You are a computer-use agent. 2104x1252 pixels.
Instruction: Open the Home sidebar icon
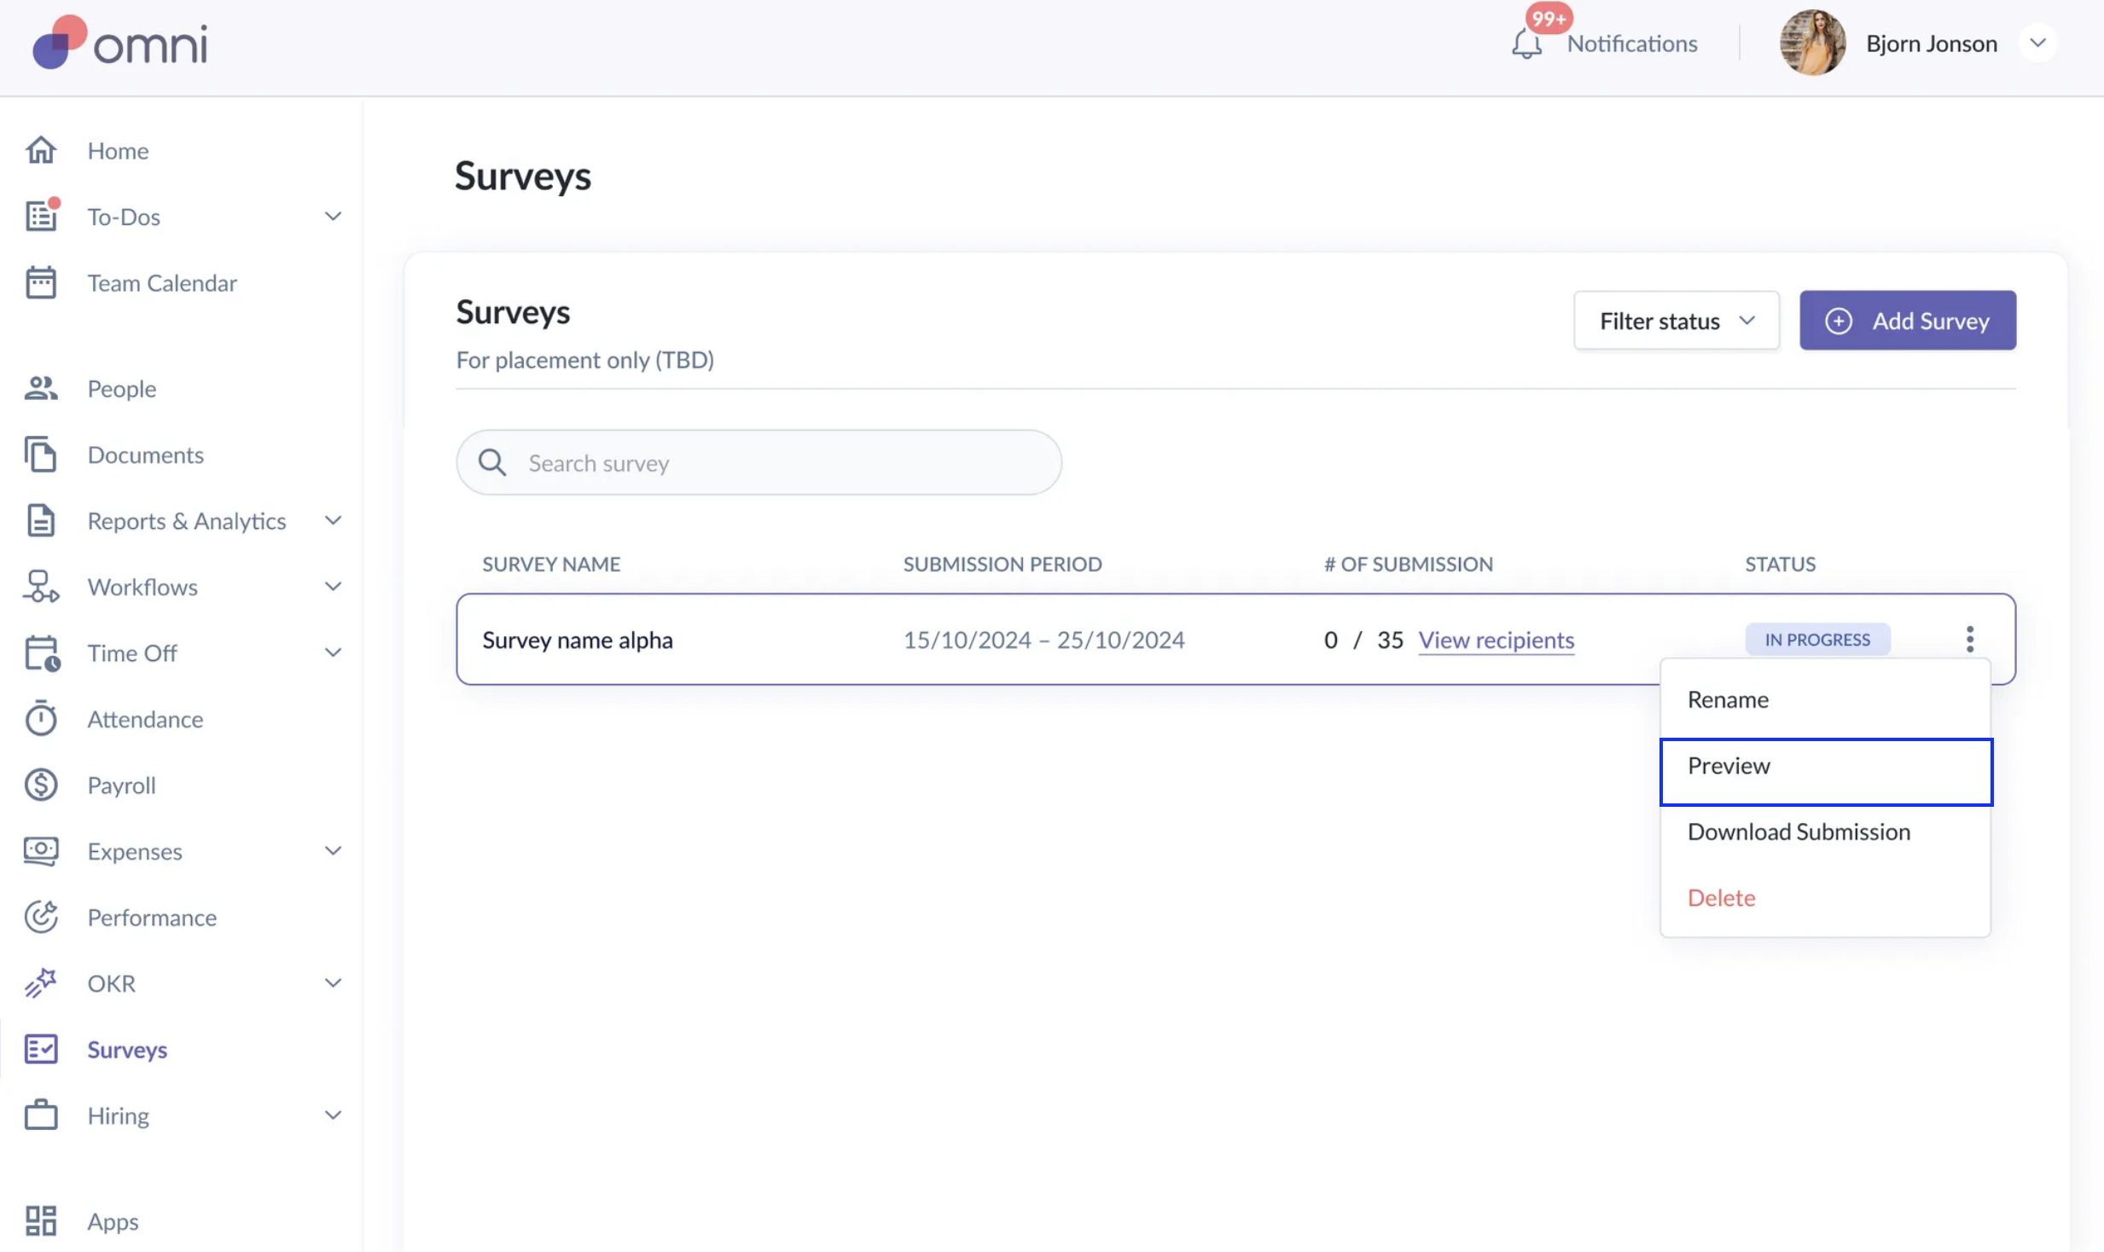pos(41,150)
